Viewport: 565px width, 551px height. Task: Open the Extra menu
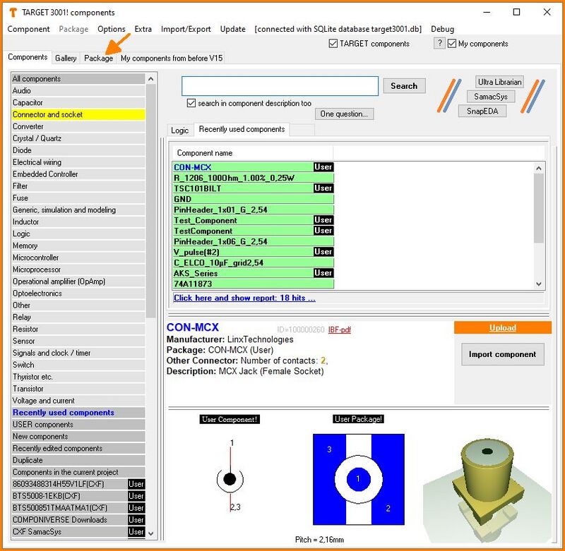point(143,29)
